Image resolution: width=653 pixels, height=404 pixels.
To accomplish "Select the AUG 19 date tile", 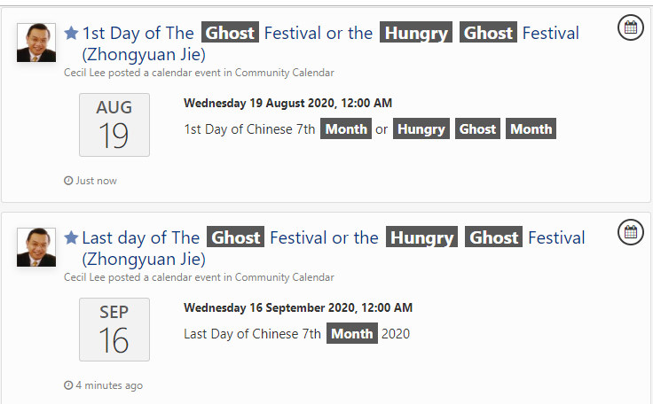I will click(114, 125).
